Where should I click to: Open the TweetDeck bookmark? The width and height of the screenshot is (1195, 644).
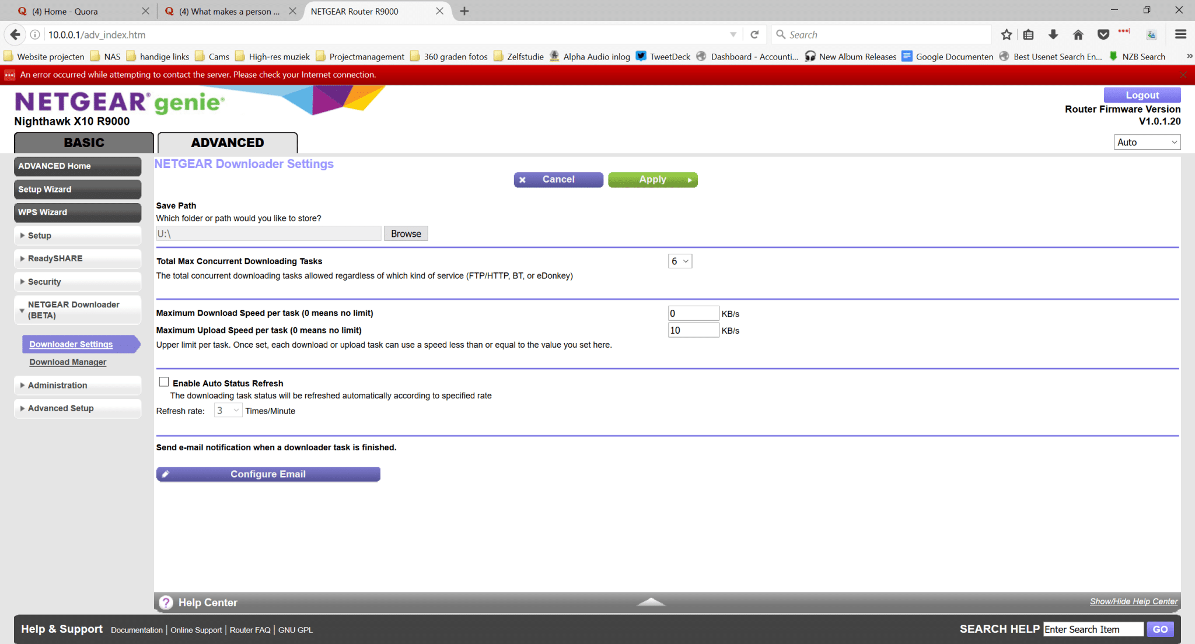pyautogui.click(x=663, y=57)
